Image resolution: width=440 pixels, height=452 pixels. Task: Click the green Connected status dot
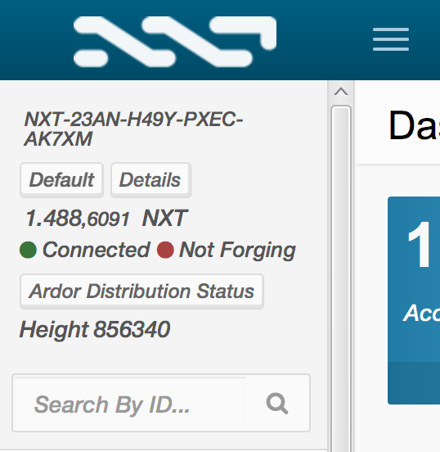point(28,250)
